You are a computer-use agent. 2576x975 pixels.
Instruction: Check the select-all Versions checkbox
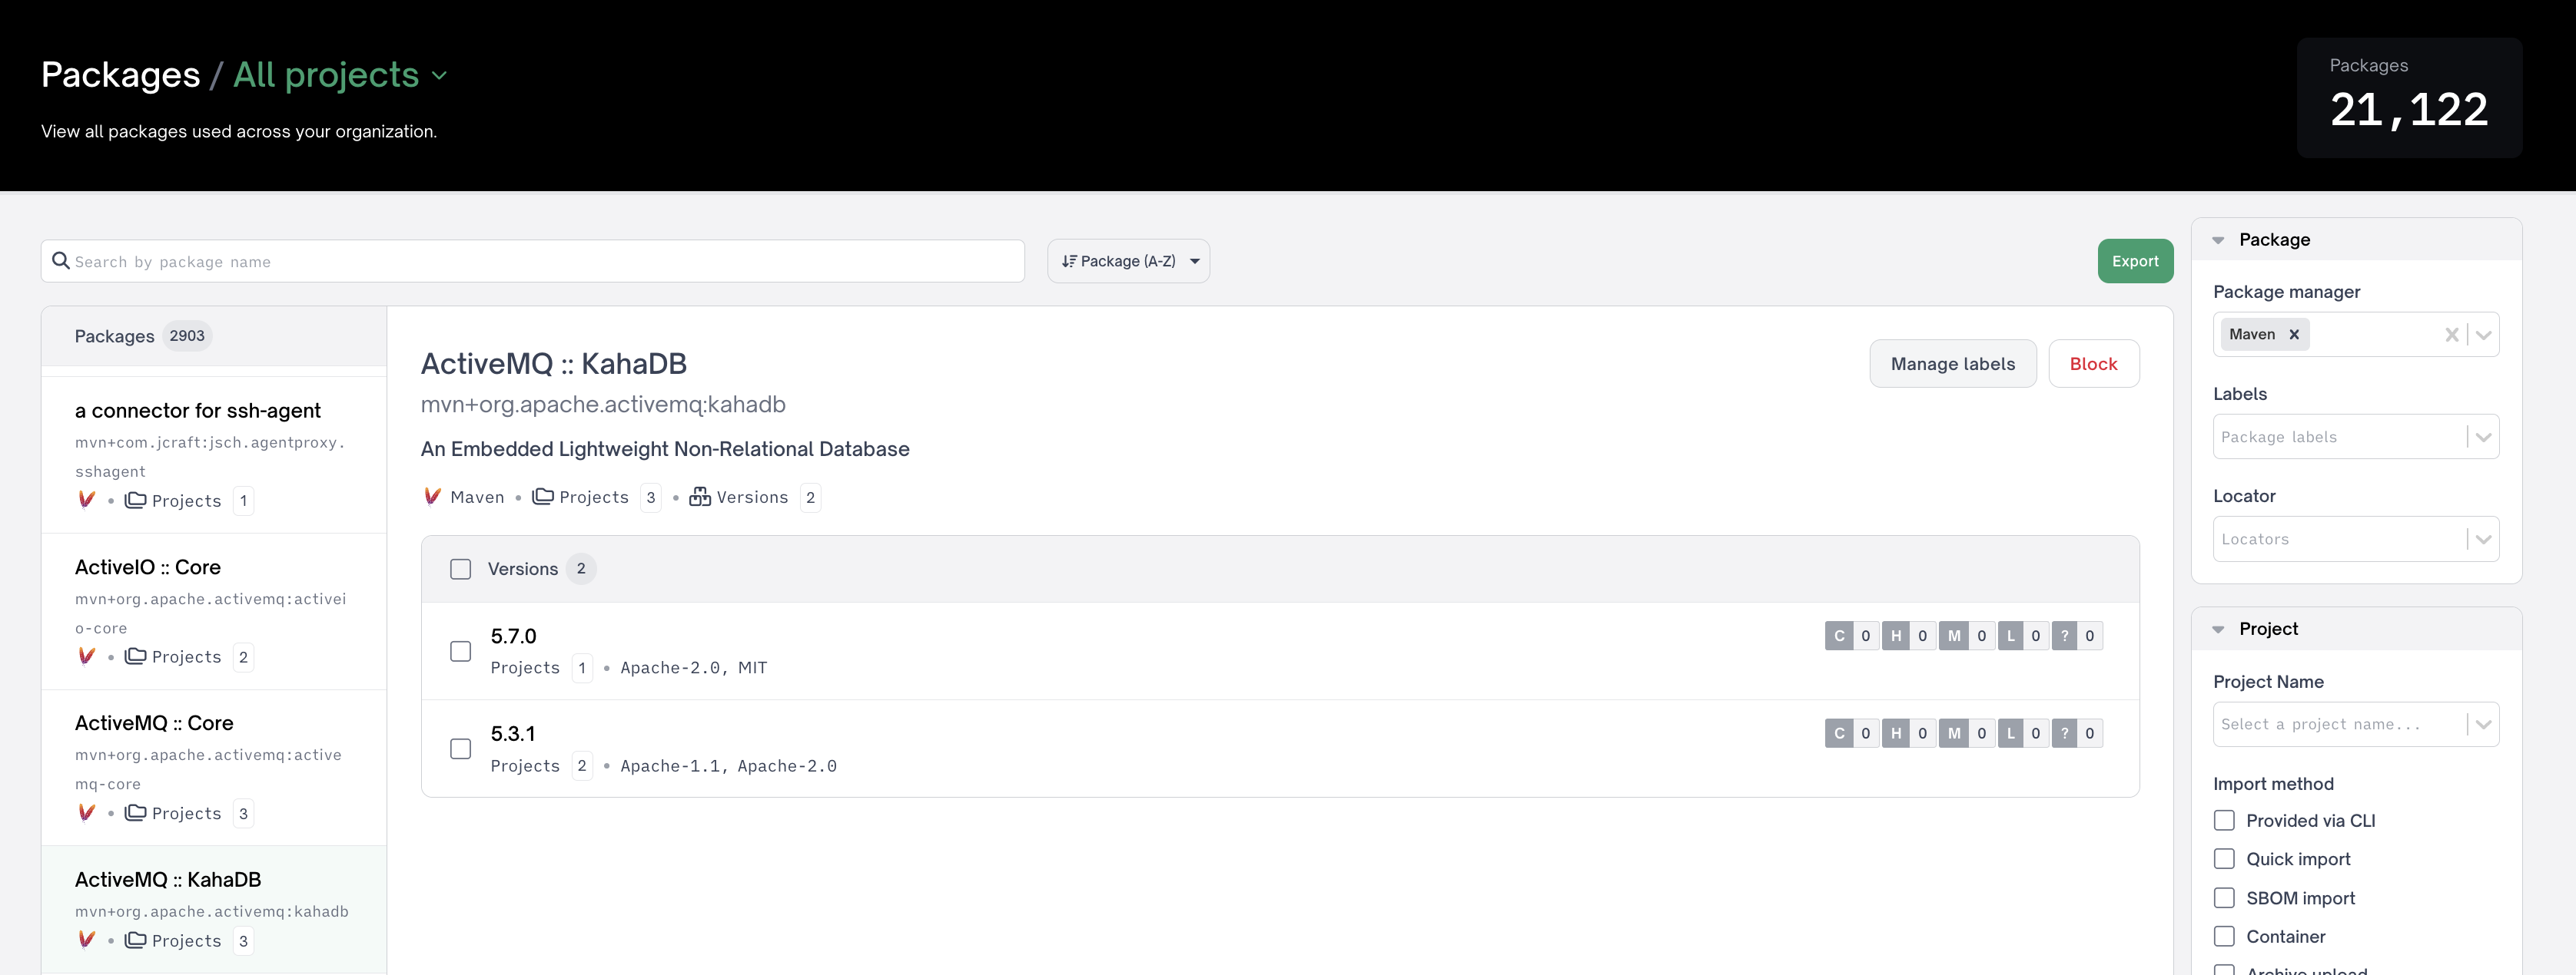coord(460,568)
